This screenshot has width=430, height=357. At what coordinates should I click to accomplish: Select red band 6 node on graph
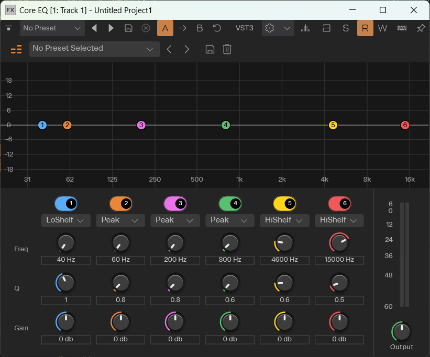pos(405,125)
